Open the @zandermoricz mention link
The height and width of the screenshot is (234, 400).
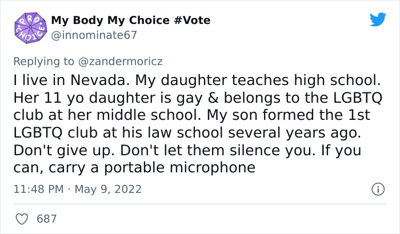point(123,60)
